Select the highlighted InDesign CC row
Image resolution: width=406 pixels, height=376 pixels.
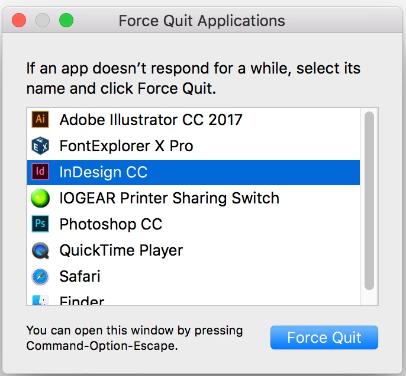[x=194, y=173]
